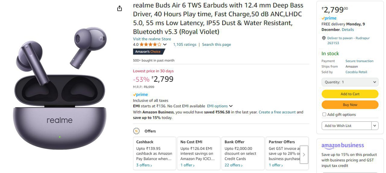Open the 1,105 ratings link

tap(185, 45)
